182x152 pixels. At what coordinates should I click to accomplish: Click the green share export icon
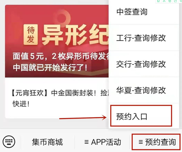click(x=175, y=1)
